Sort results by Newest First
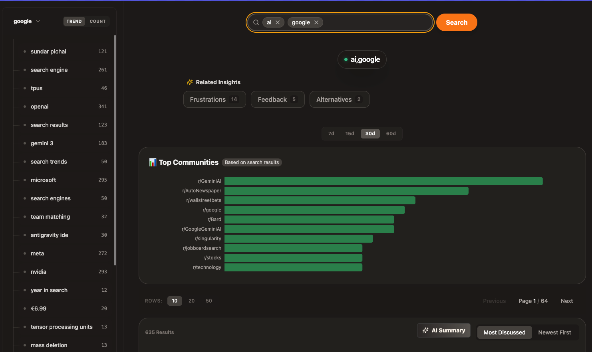Screen dimensions: 592x352 [x=554, y=332]
